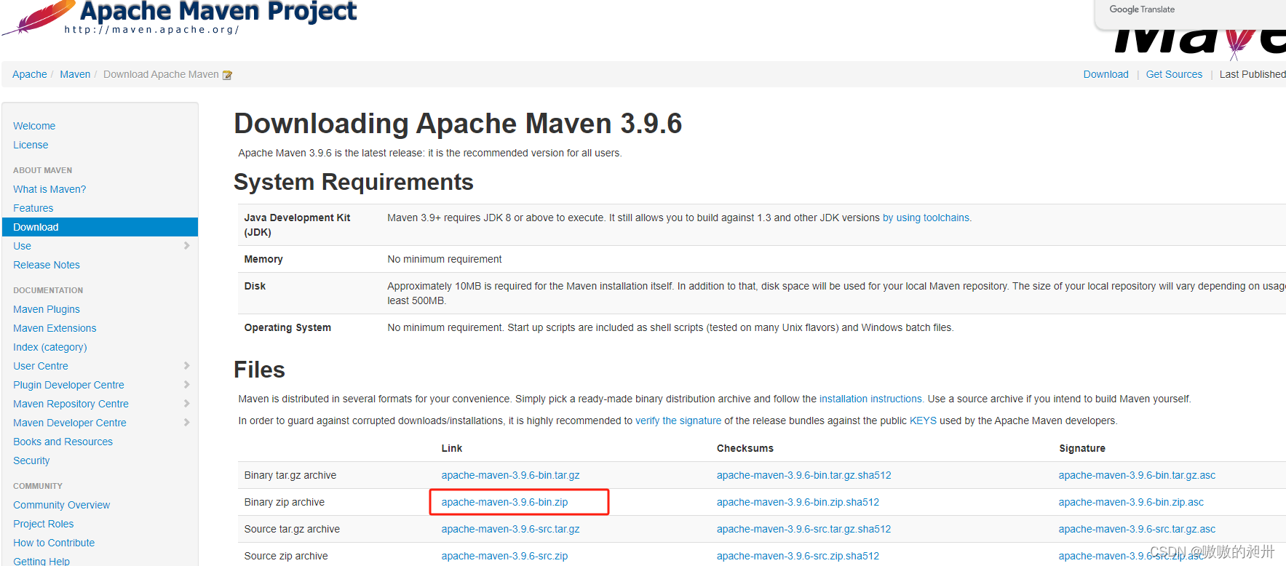Click the Apache Maven Project banner title

click(x=218, y=11)
